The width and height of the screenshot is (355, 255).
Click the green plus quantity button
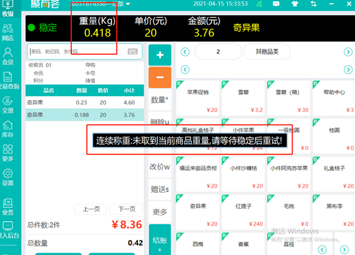click(160, 55)
